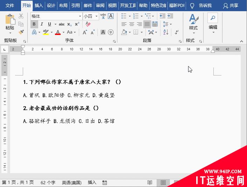Screen dimensions: 247x187
Task: Switch to Print Layout view
Action: click(x=163, y=182)
